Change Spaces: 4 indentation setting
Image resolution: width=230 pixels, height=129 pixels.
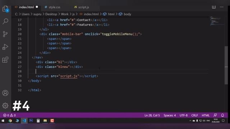click(x=170, y=115)
